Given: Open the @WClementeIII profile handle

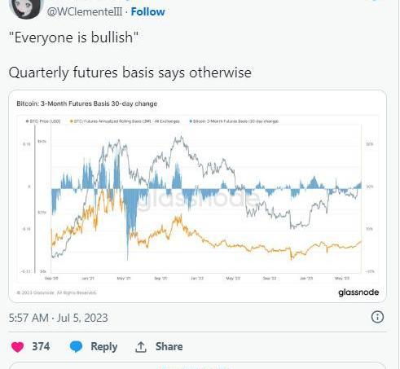Looking at the screenshot, I should pyautogui.click(x=85, y=11).
